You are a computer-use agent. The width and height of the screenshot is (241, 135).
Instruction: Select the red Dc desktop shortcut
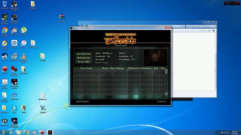tap(14, 71)
